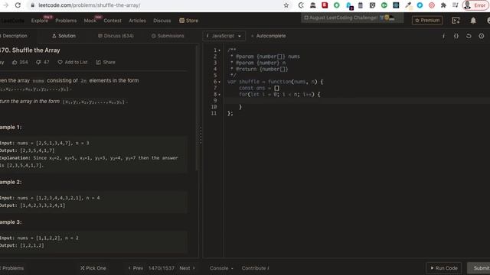This screenshot has height=275, width=490.
Task: Click the panel divider handle between description and editor
Action: [201, 135]
